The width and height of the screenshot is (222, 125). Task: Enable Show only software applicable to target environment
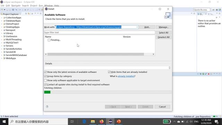click(x=45, y=80)
